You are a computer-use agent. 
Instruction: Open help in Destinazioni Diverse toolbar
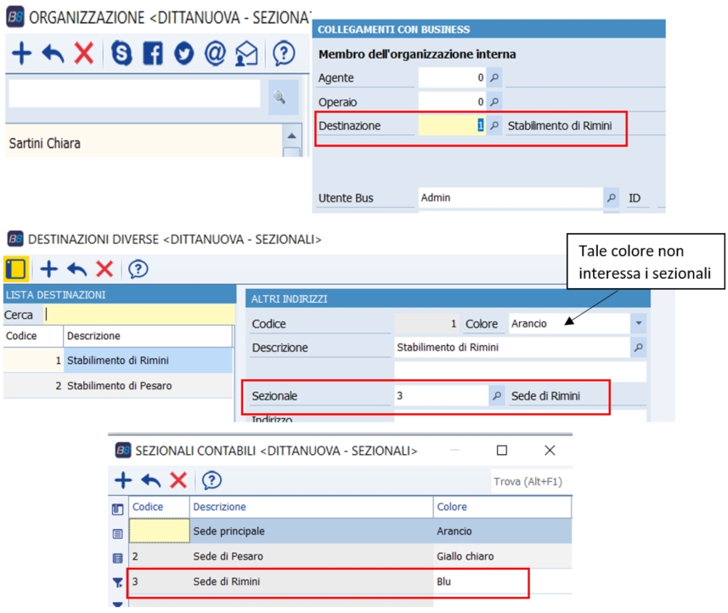(138, 269)
